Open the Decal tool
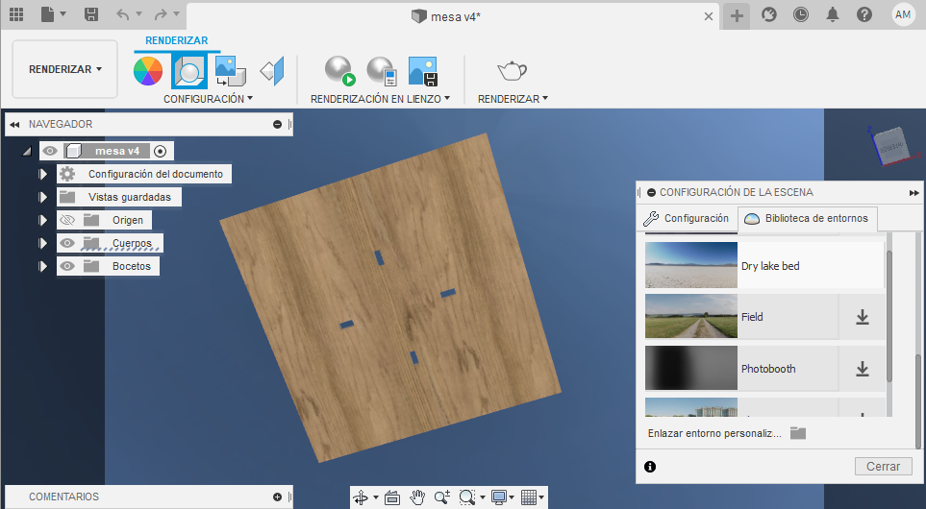This screenshot has width=926, height=509. pos(231,71)
